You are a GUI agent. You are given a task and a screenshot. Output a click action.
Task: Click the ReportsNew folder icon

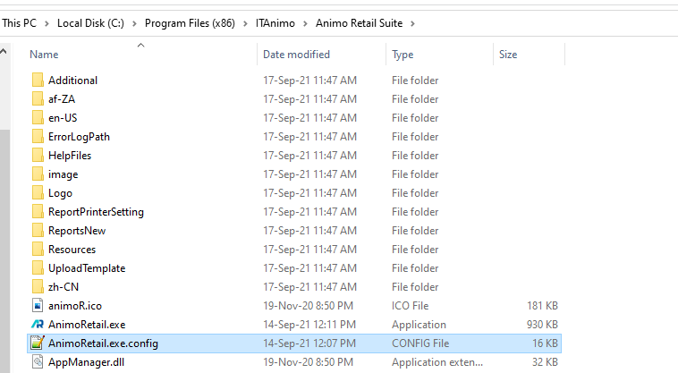coord(38,231)
